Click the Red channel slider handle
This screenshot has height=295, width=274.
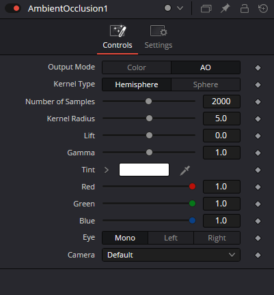tap(192, 187)
